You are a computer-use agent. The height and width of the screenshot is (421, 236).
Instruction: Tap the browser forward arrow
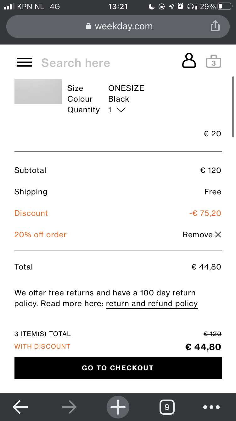(69, 407)
